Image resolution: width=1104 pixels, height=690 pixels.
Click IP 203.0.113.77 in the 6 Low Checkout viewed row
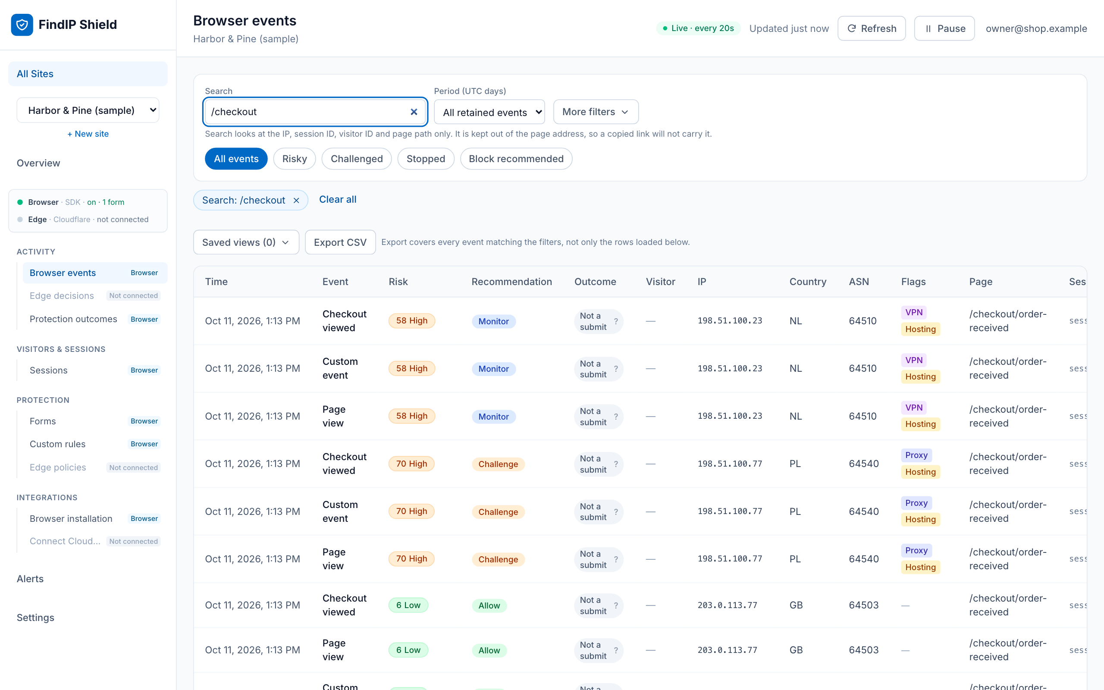tap(727, 605)
